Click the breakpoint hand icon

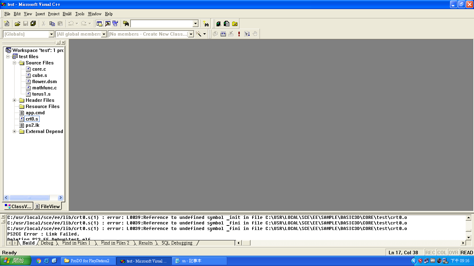pyautogui.click(x=255, y=34)
